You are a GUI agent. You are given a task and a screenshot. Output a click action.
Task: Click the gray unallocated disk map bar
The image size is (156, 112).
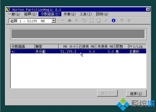[x=78, y=34]
